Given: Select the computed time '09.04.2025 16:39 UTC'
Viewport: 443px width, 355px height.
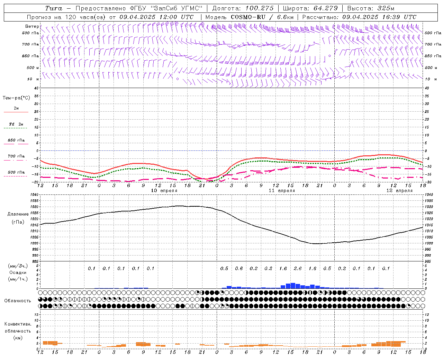Looking at the screenshot, I should click(379, 17).
